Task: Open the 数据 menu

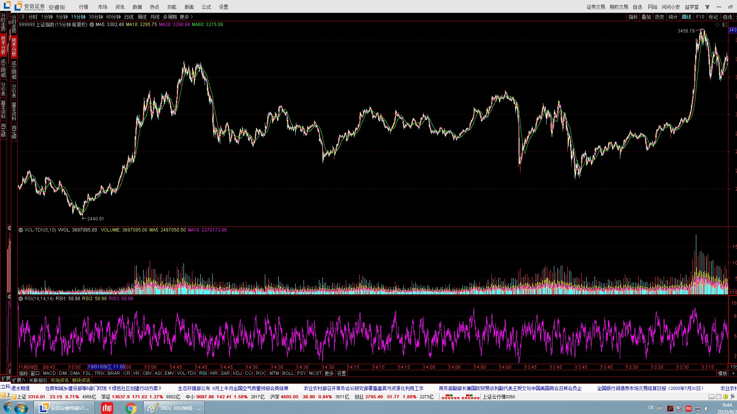Action: tap(137, 7)
